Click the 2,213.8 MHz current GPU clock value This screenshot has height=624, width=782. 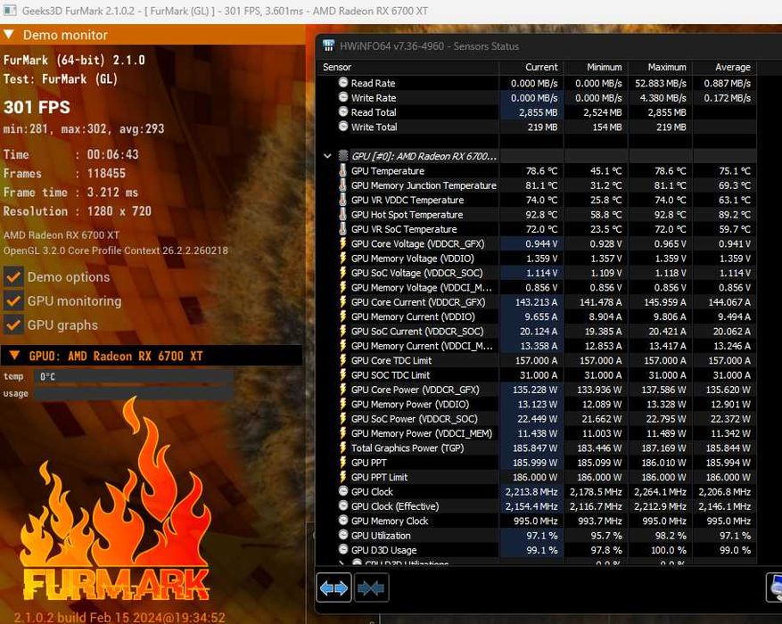click(x=531, y=492)
